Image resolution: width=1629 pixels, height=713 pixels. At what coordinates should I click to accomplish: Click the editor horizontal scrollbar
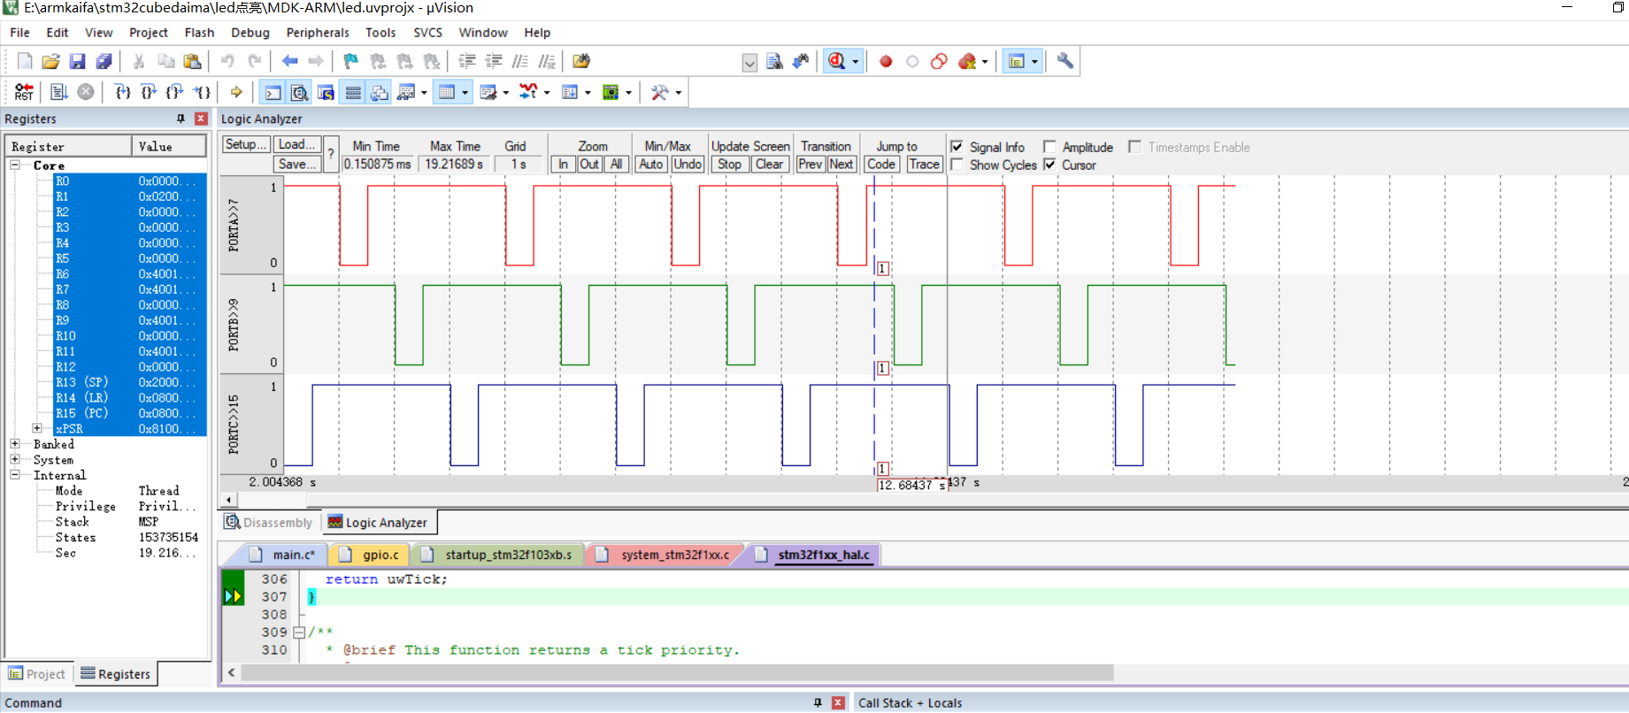(677, 673)
